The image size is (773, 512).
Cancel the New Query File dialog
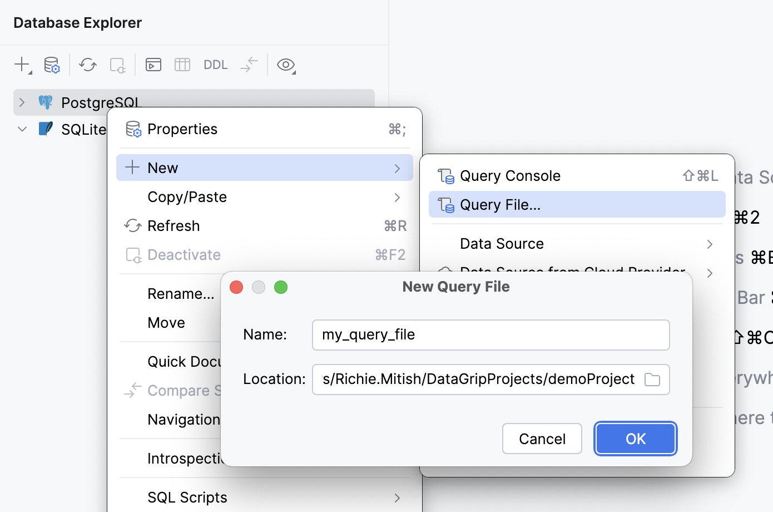click(542, 439)
